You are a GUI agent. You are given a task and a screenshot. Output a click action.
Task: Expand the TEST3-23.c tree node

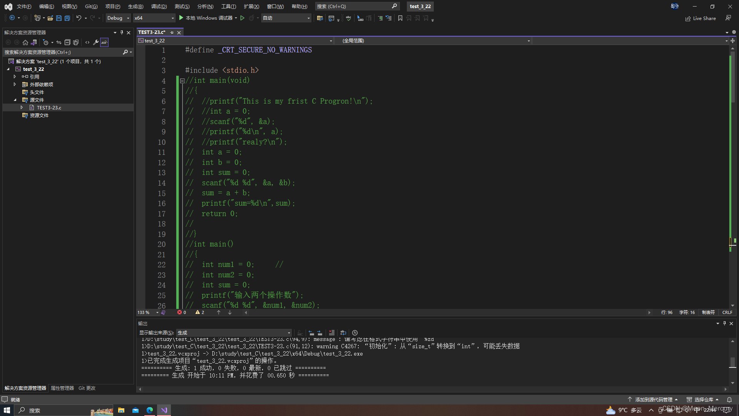[22, 107]
